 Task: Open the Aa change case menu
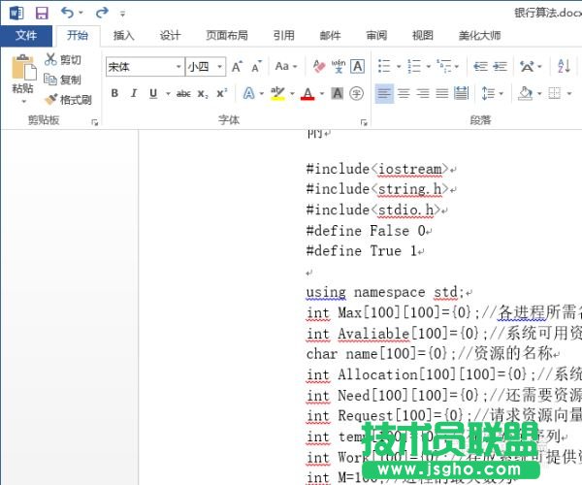pos(286,67)
